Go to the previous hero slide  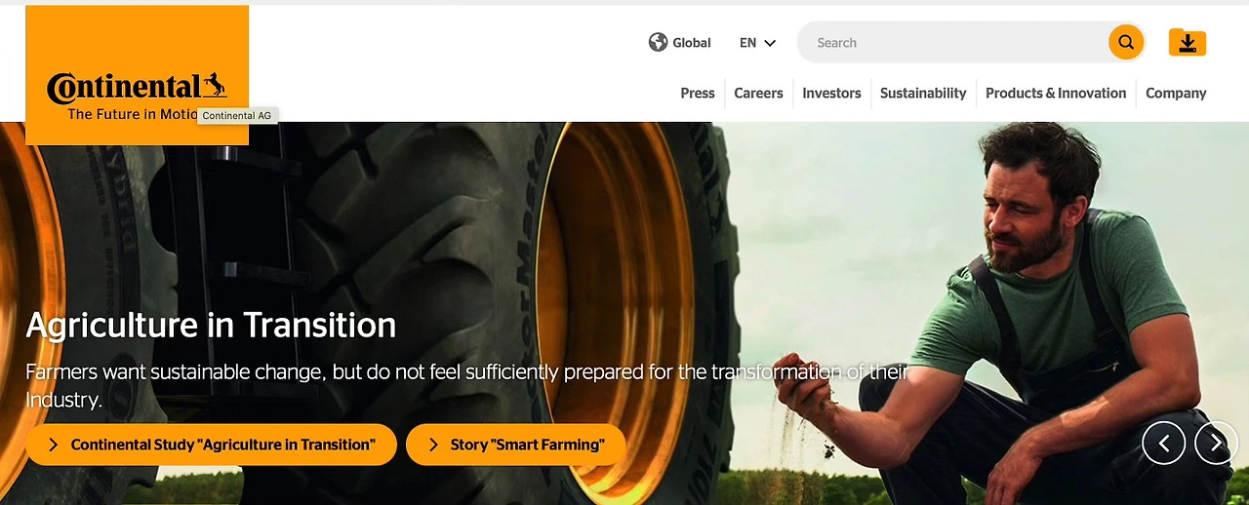pyautogui.click(x=1164, y=443)
